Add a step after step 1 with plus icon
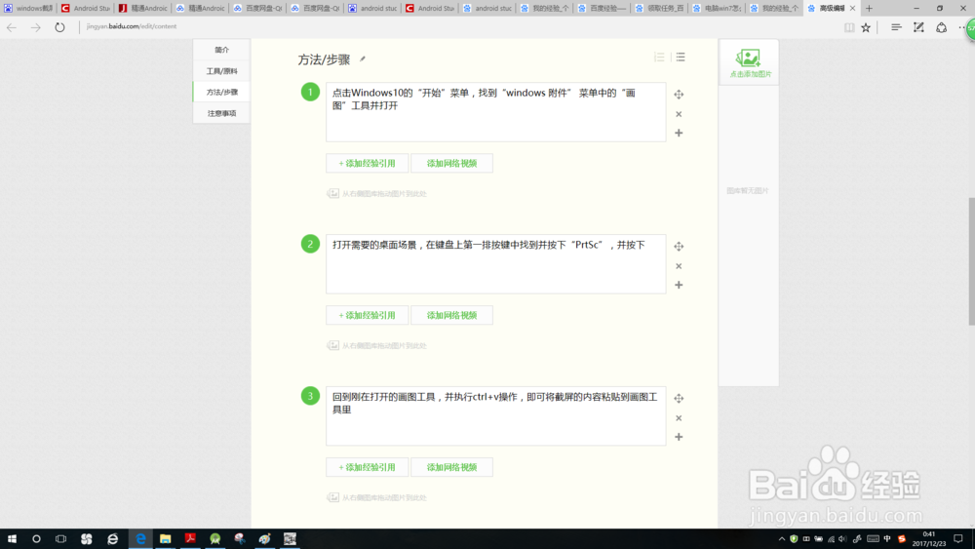The image size is (975, 549). (679, 133)
